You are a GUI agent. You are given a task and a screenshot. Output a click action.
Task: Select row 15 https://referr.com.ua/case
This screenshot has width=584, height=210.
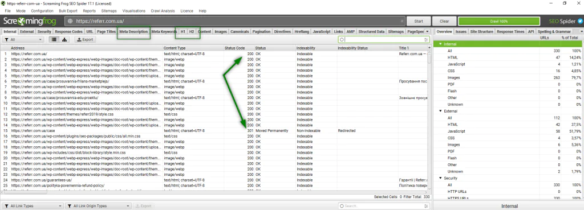(214, 131)
